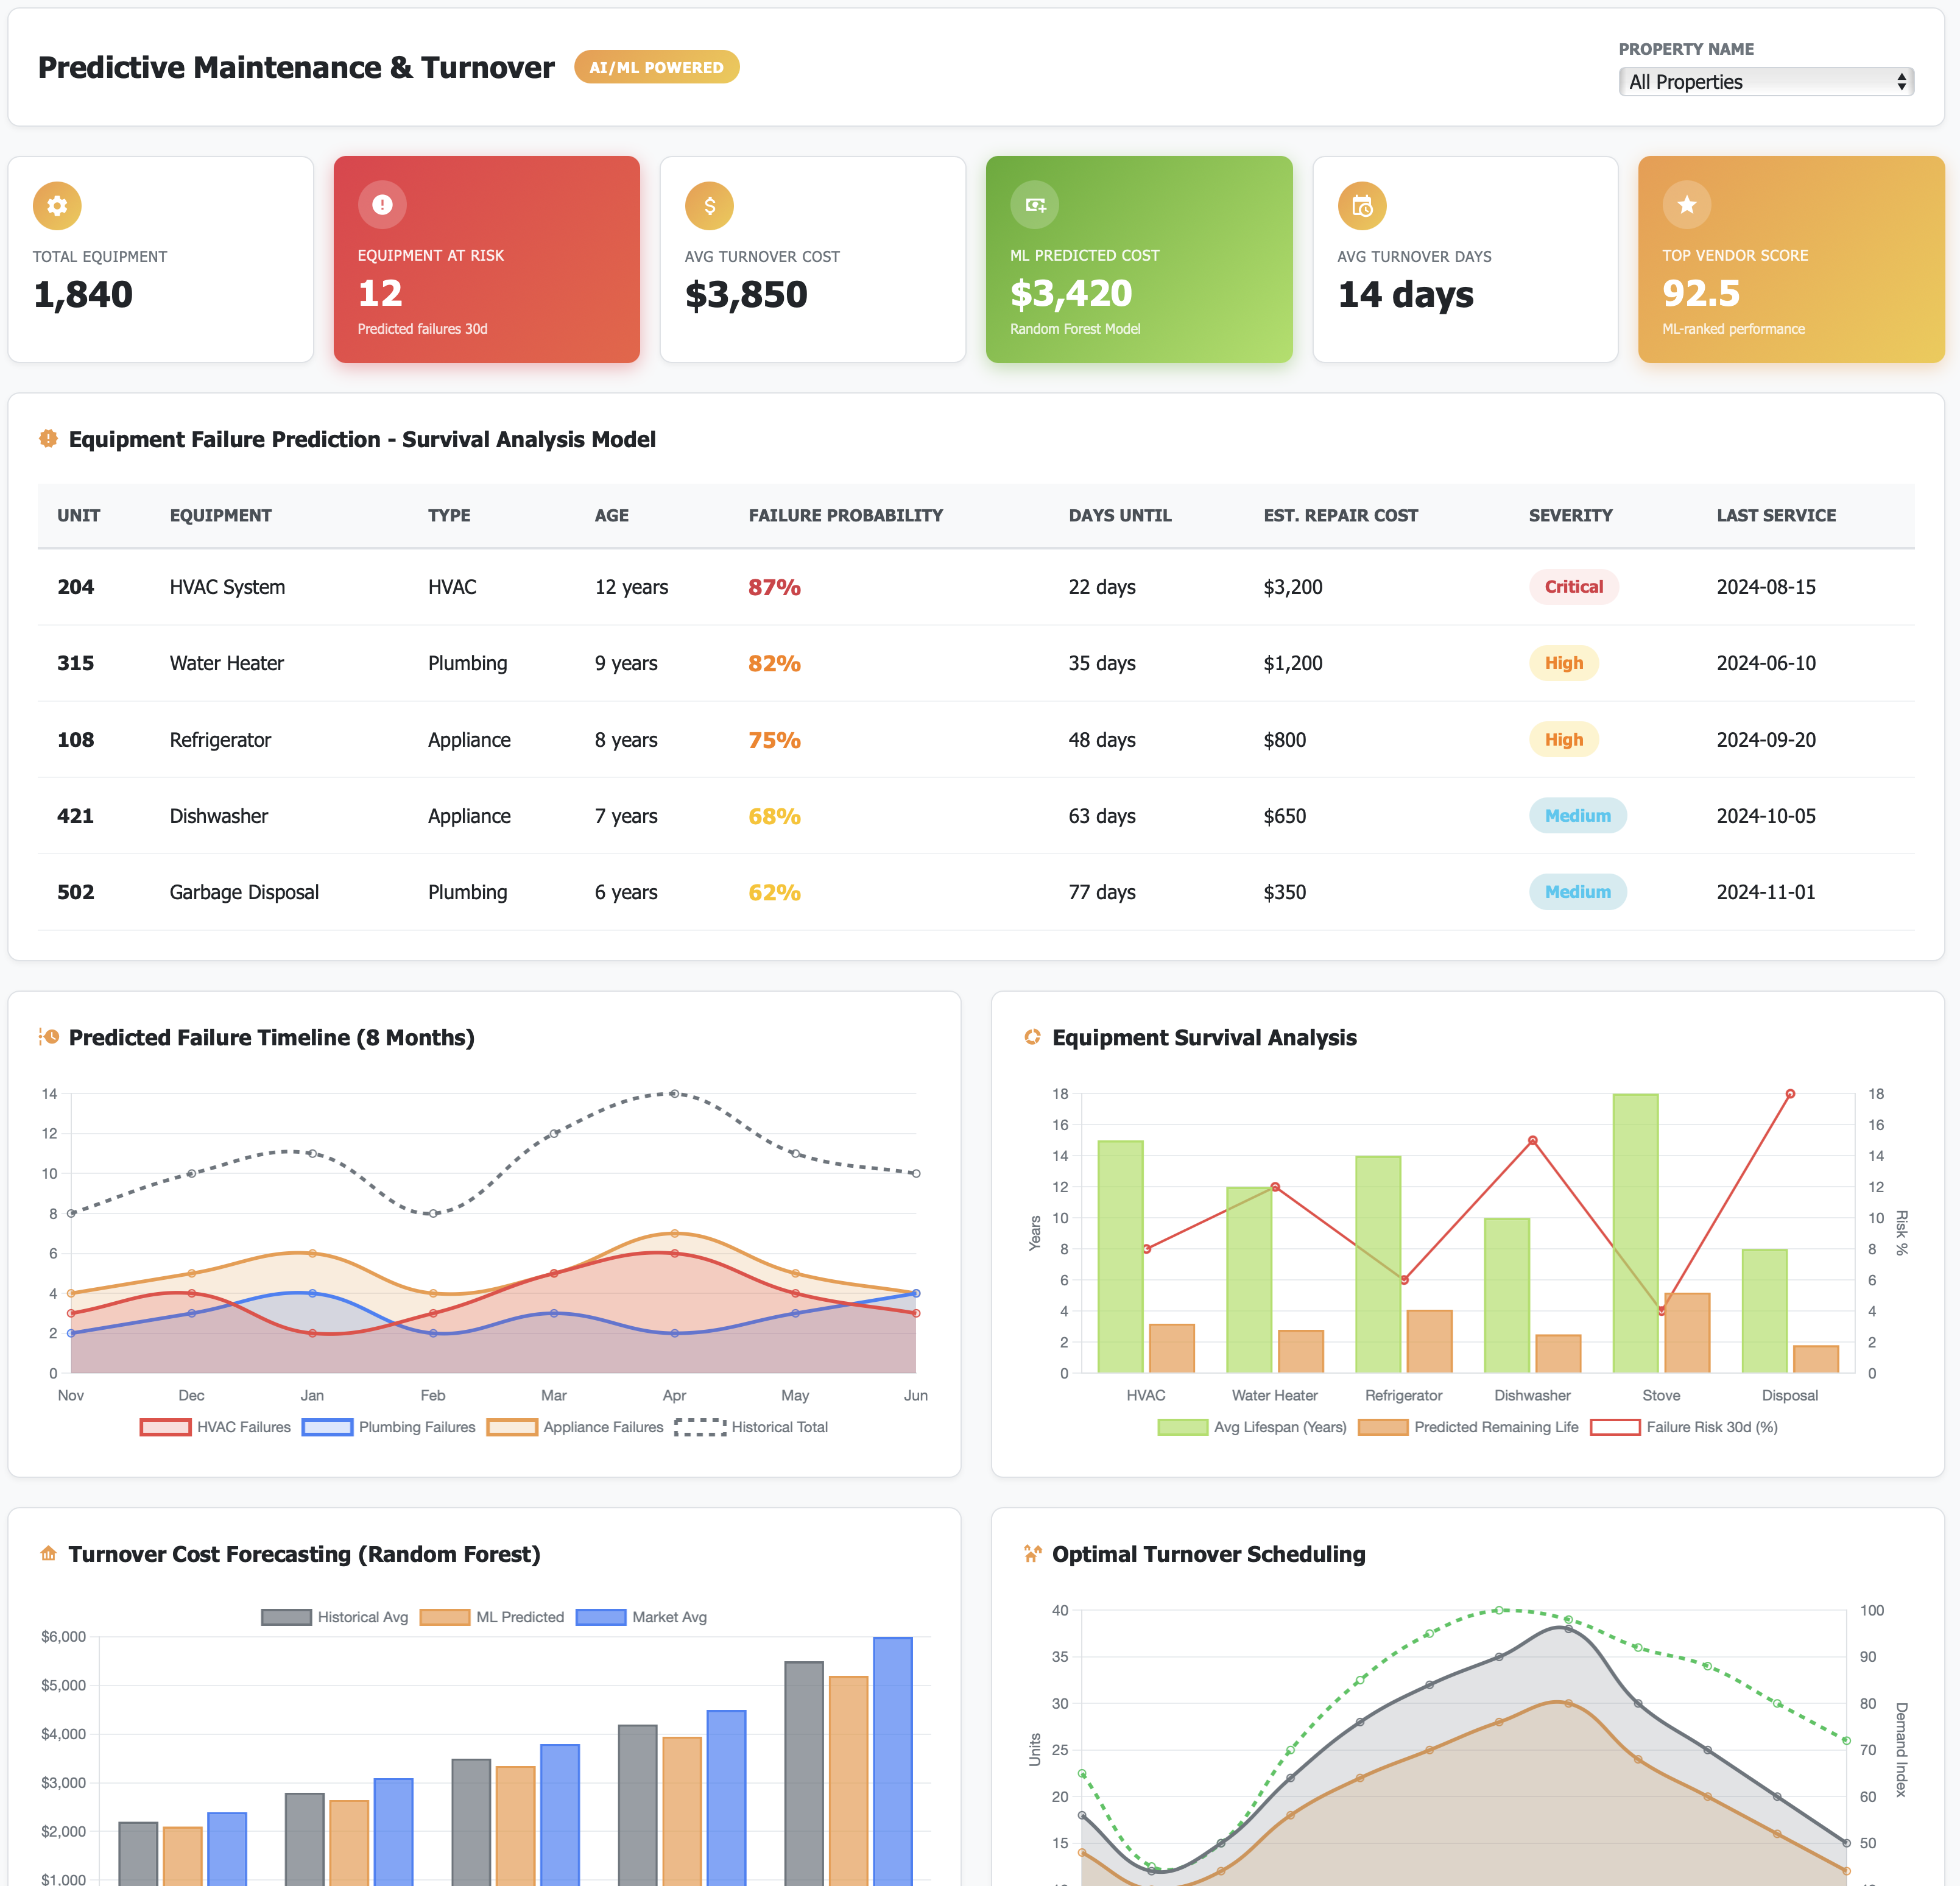Click the star icon on Top Vendor Score
Image resolution: width=1960 pixels, height=1886 pixels.
click(x=1687, y=204)
